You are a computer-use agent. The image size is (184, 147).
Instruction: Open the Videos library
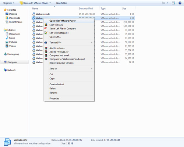tap(11, 46)
